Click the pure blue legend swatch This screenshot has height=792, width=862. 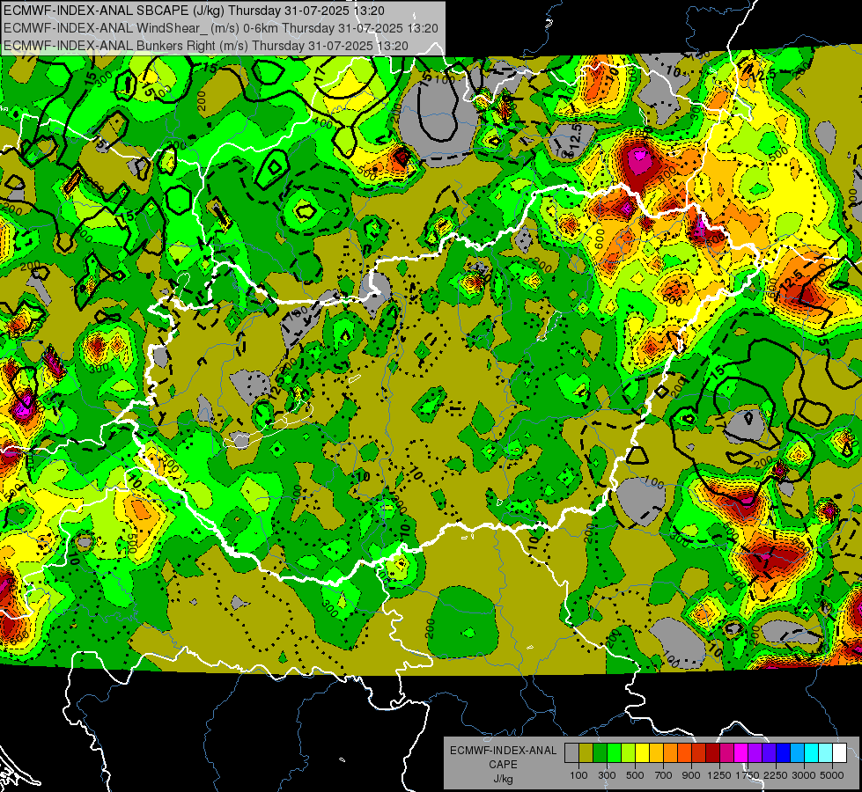pos(784,753)
